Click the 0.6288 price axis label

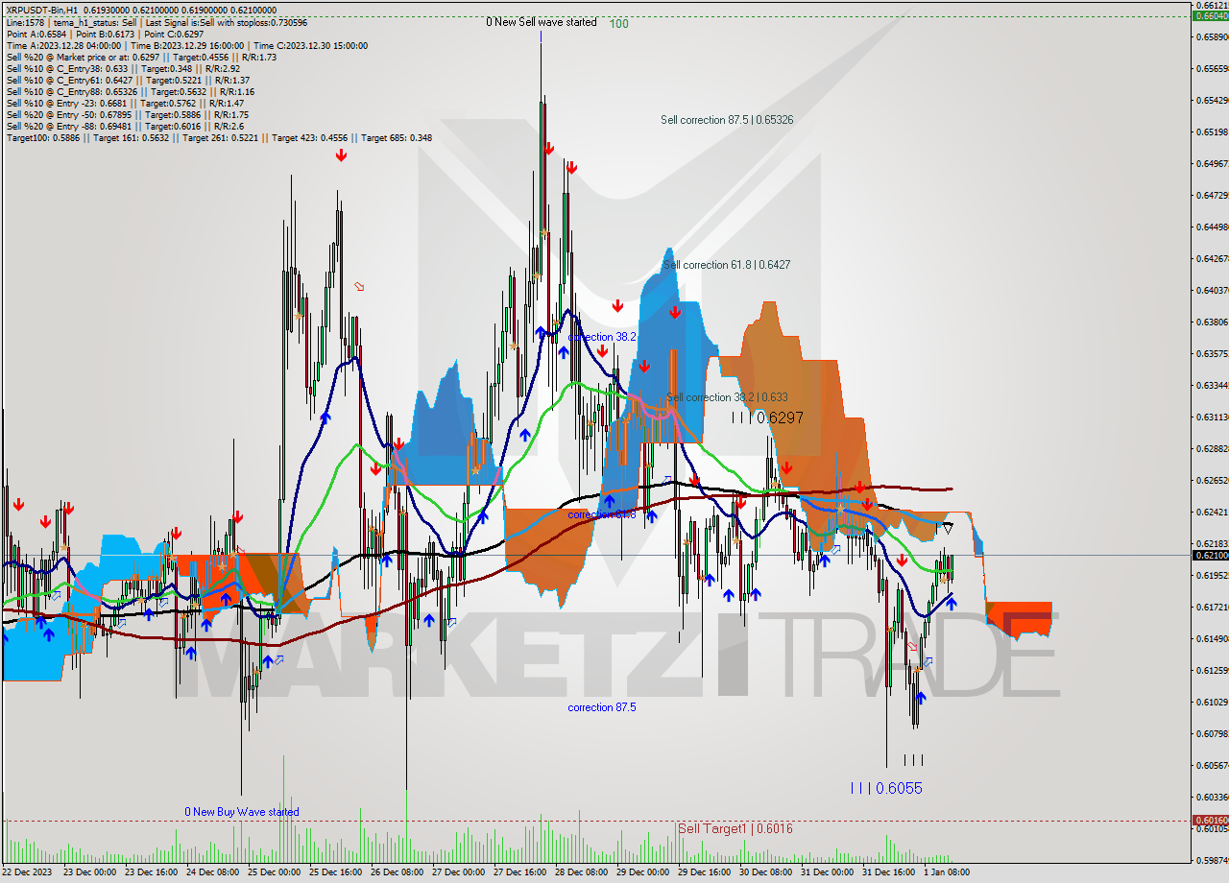(x=1212, y=448)
